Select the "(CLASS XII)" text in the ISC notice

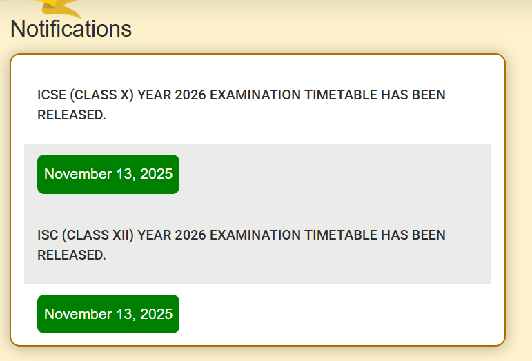click(x=98, y=235)
